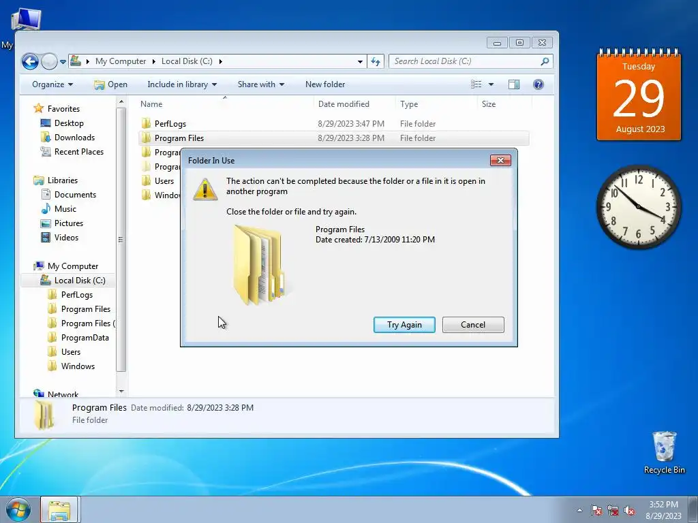Screen dimensions: 698x523
Task: Change your view icon in toolbar
Action: 476,84
